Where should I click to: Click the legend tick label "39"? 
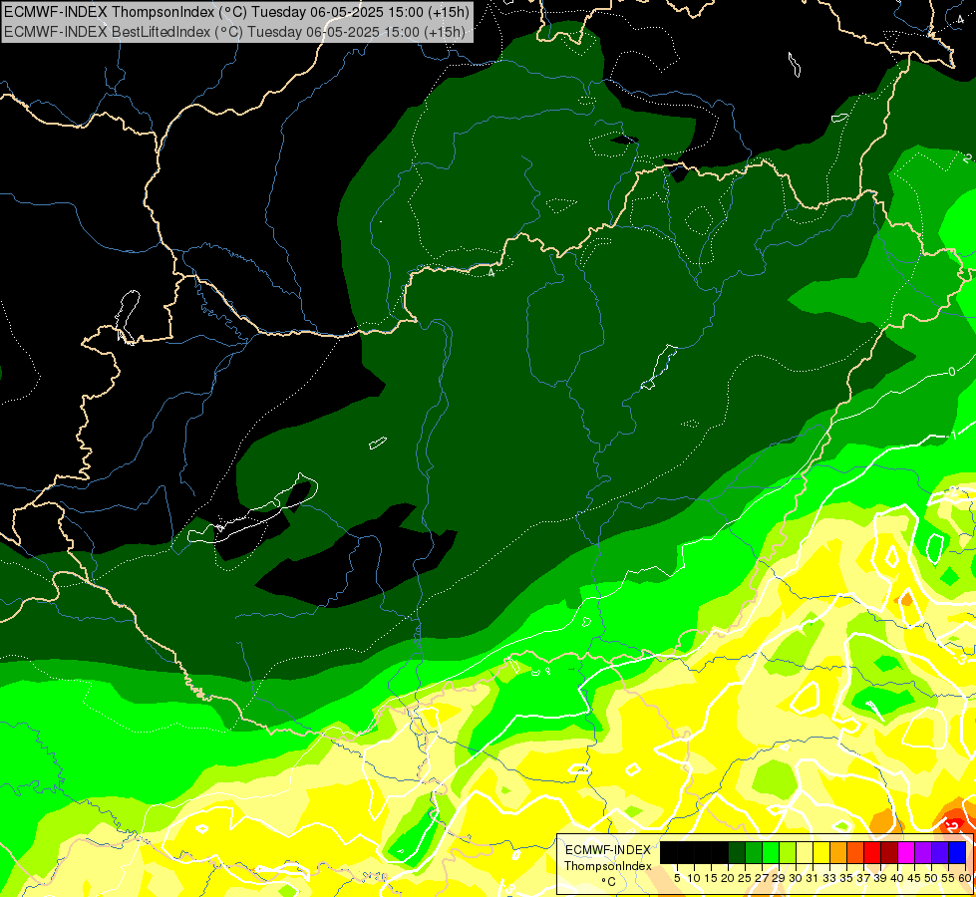[x=880, y=878]
